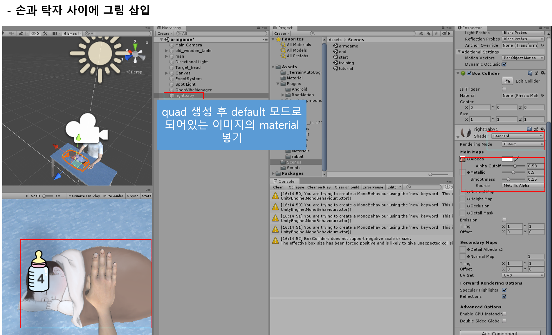552x335 pixels.
Task: Toggle hidden packages eye icon in Project
Action: (446, 34)
